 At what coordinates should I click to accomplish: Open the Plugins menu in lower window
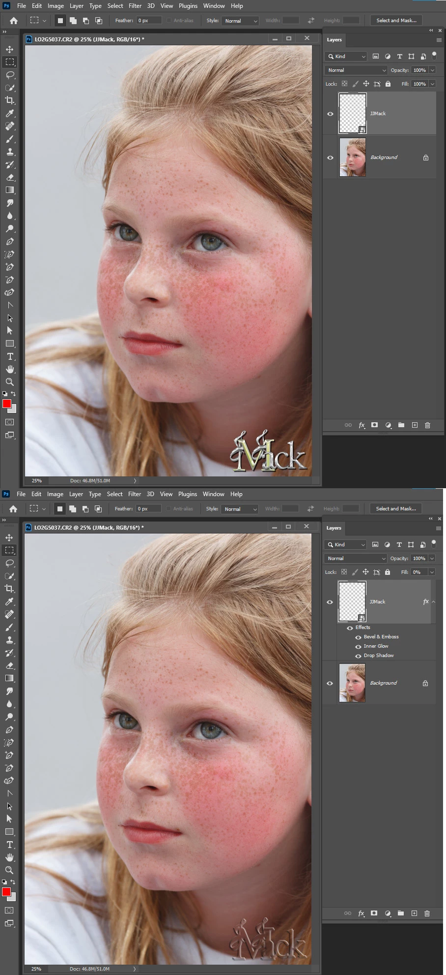[x=188, y=494]
